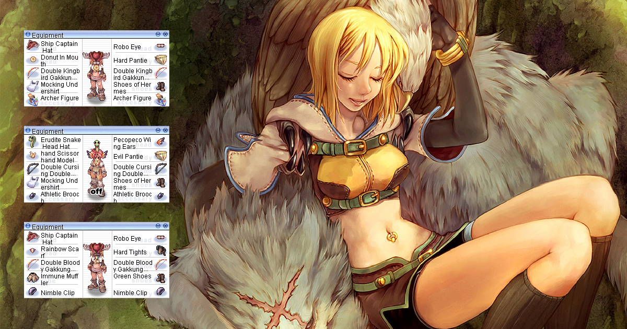Close the bottom Equipment window
Viewport: 627px width, 329px height.
click(165, 226)
